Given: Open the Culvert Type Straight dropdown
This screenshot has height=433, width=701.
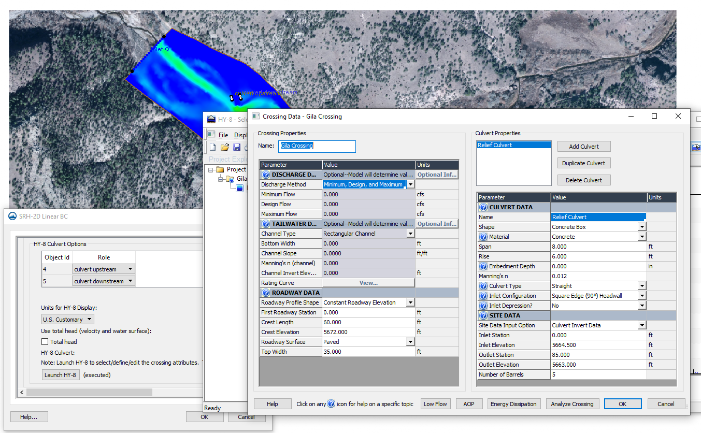Looking at the screenshot, I should 642,286.
